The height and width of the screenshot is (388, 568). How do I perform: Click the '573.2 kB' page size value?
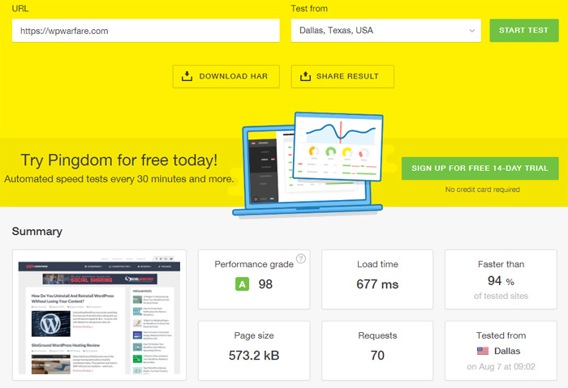click(x=254, y=356)
